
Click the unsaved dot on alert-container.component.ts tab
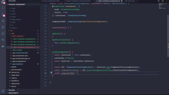pos(122,1)
